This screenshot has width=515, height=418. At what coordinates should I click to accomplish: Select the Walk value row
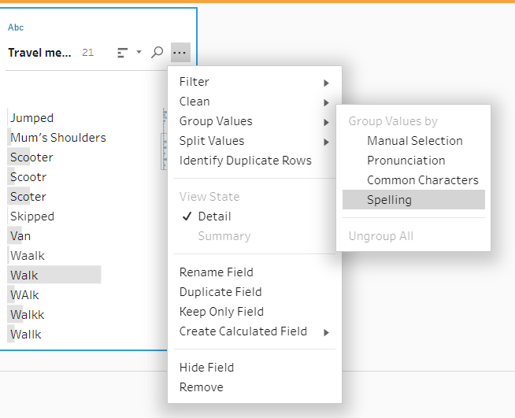point(24,276)
